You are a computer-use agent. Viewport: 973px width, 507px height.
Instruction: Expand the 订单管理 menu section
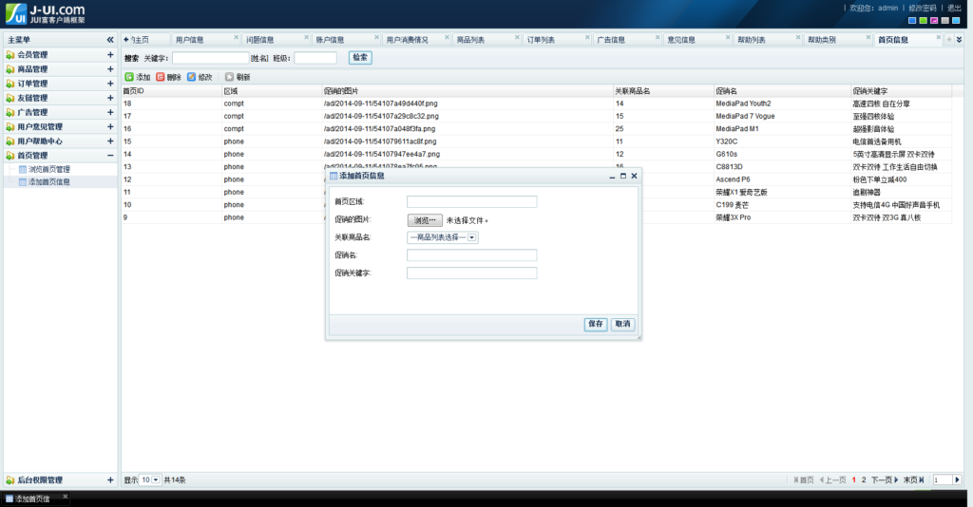[110, 83]
